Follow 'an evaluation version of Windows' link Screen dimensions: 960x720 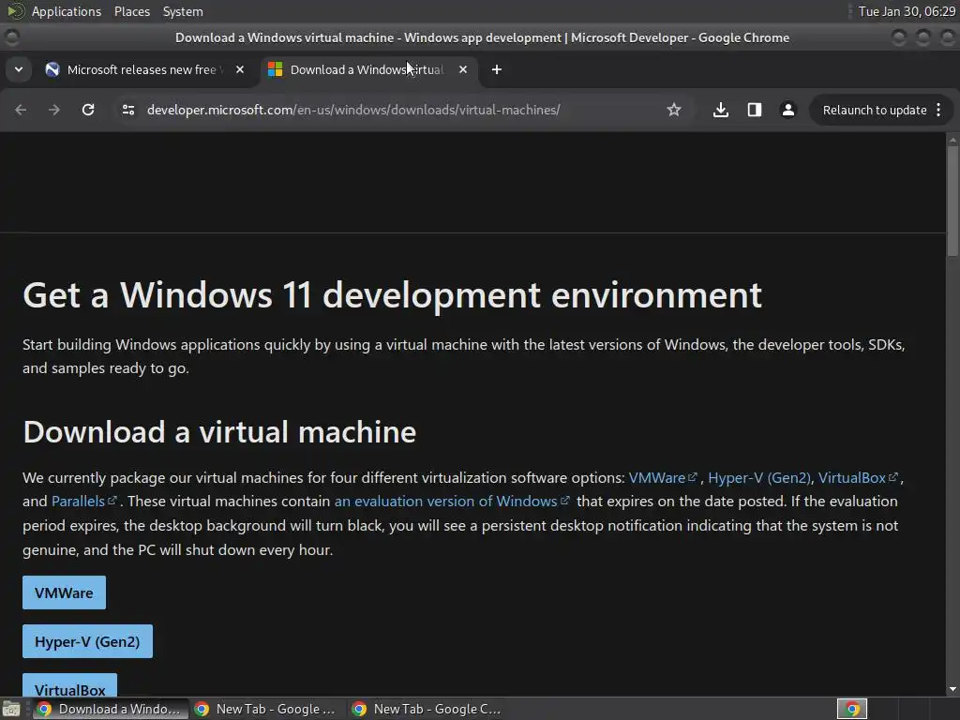point(451,502)
